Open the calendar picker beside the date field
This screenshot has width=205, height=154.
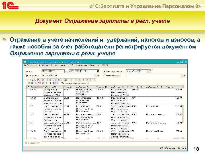98,71
